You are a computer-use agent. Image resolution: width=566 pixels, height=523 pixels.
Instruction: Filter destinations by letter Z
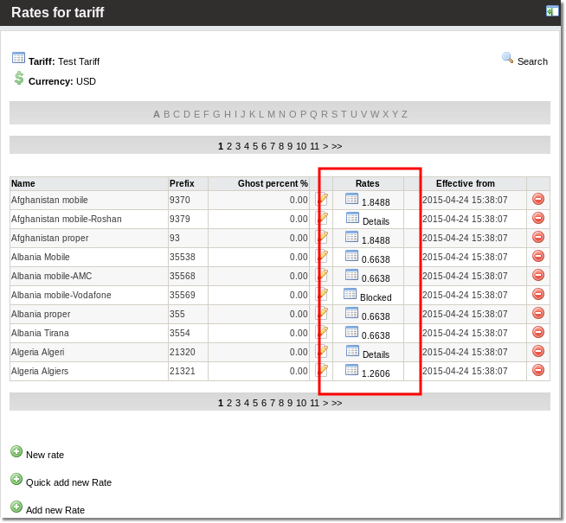click(x=404, y=114)
